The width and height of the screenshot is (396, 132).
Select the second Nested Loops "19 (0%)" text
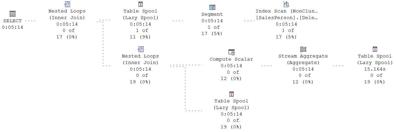pos(140,82)
